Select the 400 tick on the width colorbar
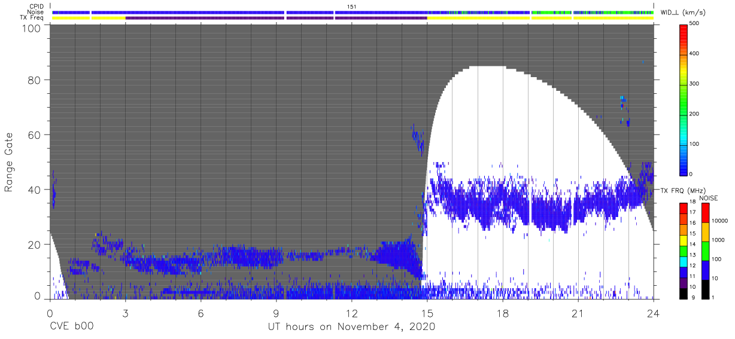The width and height of the screenshot is (735, 339). click(695, 54)
